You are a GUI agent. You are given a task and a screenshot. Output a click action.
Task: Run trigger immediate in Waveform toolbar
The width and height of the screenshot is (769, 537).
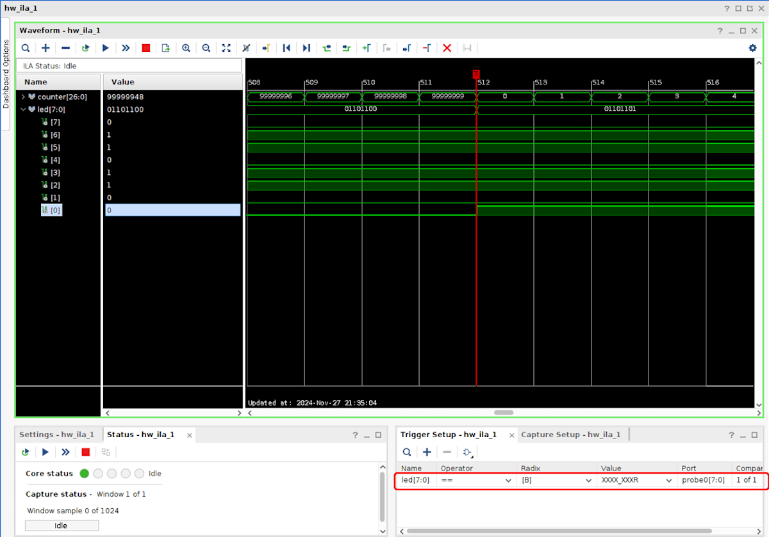126,48
